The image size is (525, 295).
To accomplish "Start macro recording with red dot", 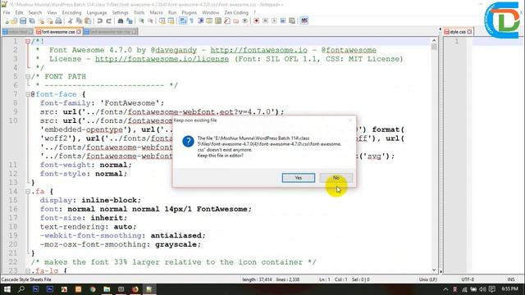I will 256,20.
